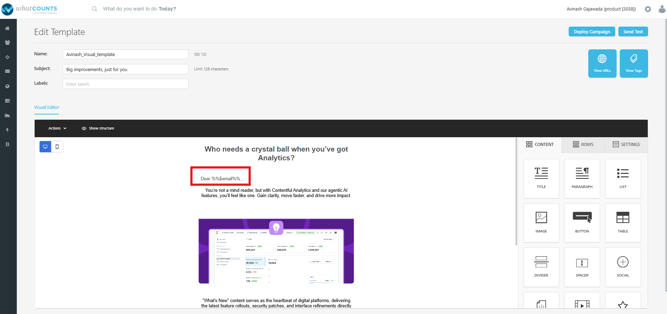
Task: Click the Subject input field
Action: click(125, 69)
